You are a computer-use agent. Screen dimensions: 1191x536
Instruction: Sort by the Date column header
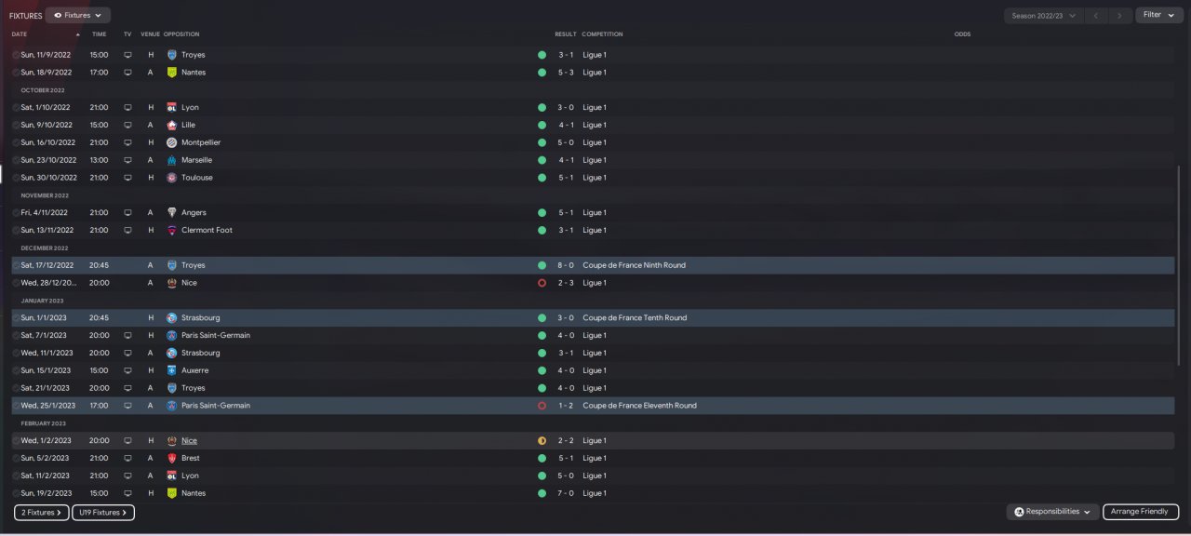[x=20, y=34]
